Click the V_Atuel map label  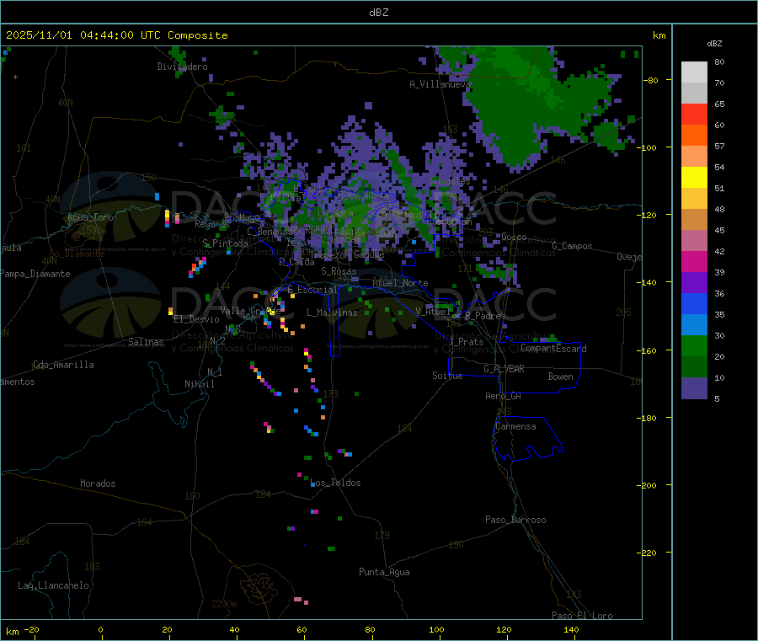click(x=433, y=312)
